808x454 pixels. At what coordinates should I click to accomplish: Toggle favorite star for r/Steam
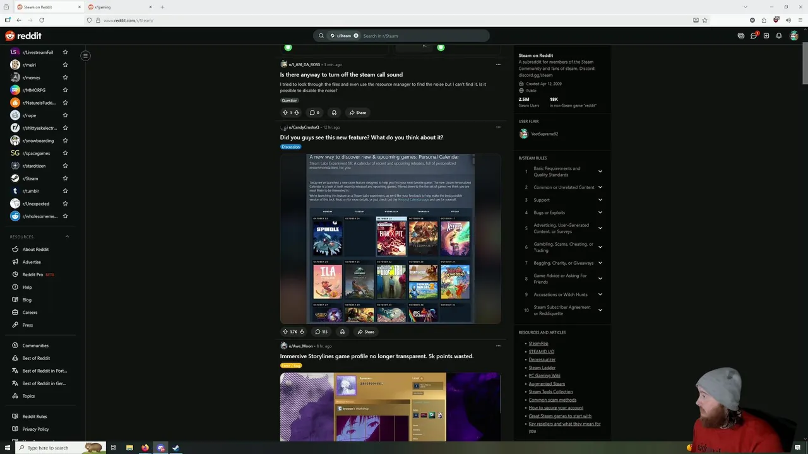(x=65, y=178)
